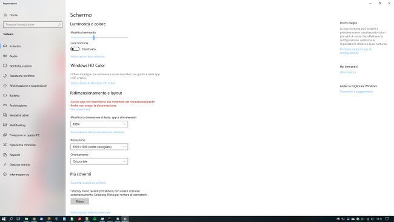Open Impostazioni luce notturna link
Screen dimensions: 394x222
click(87, 56)
